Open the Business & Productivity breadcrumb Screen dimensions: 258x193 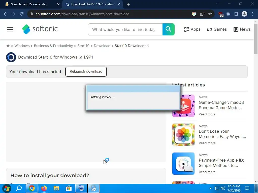(53, 46)
